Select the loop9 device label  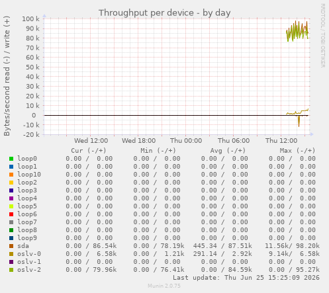(x=27, y=238)
